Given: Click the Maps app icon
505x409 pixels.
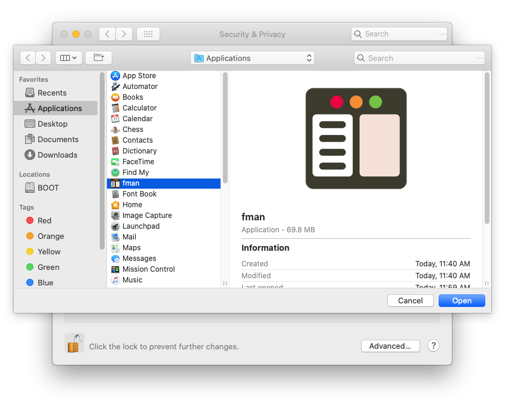Looking at the screenshot, I should [x=115, y=248].
